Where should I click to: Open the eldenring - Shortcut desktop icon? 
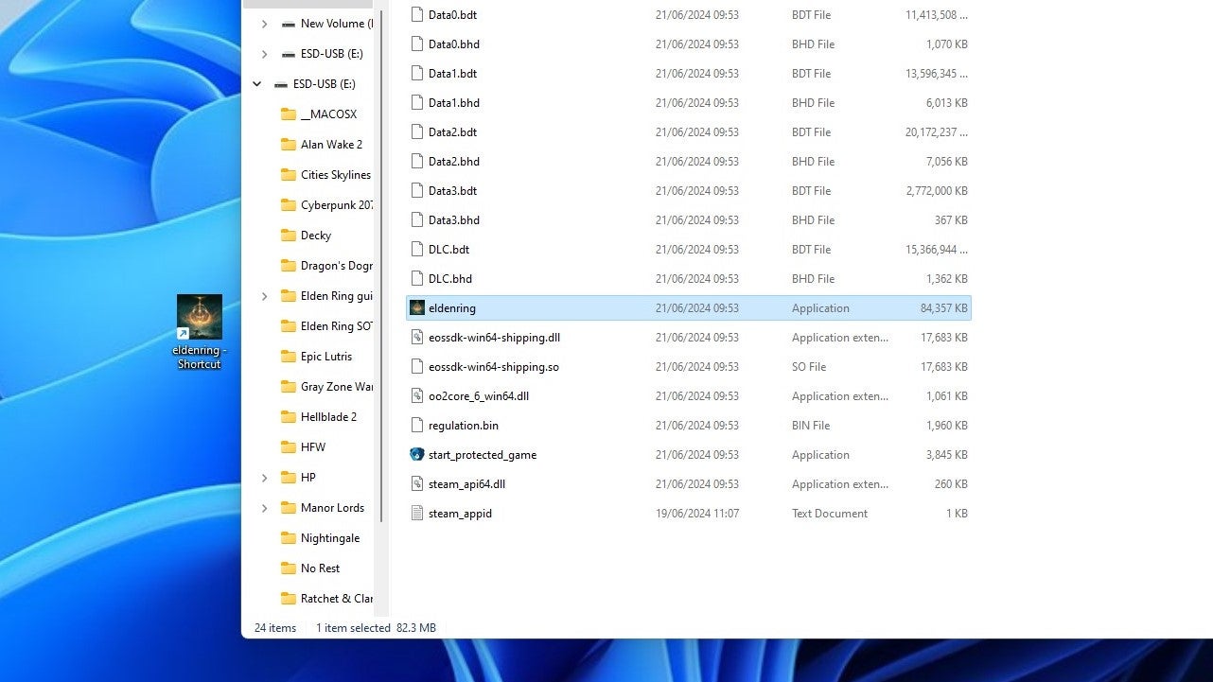[x=199, y=316]
